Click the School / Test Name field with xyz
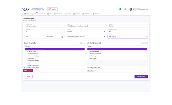Image resolution: width=172 pixels, height=105 pixels. [128, 32]
